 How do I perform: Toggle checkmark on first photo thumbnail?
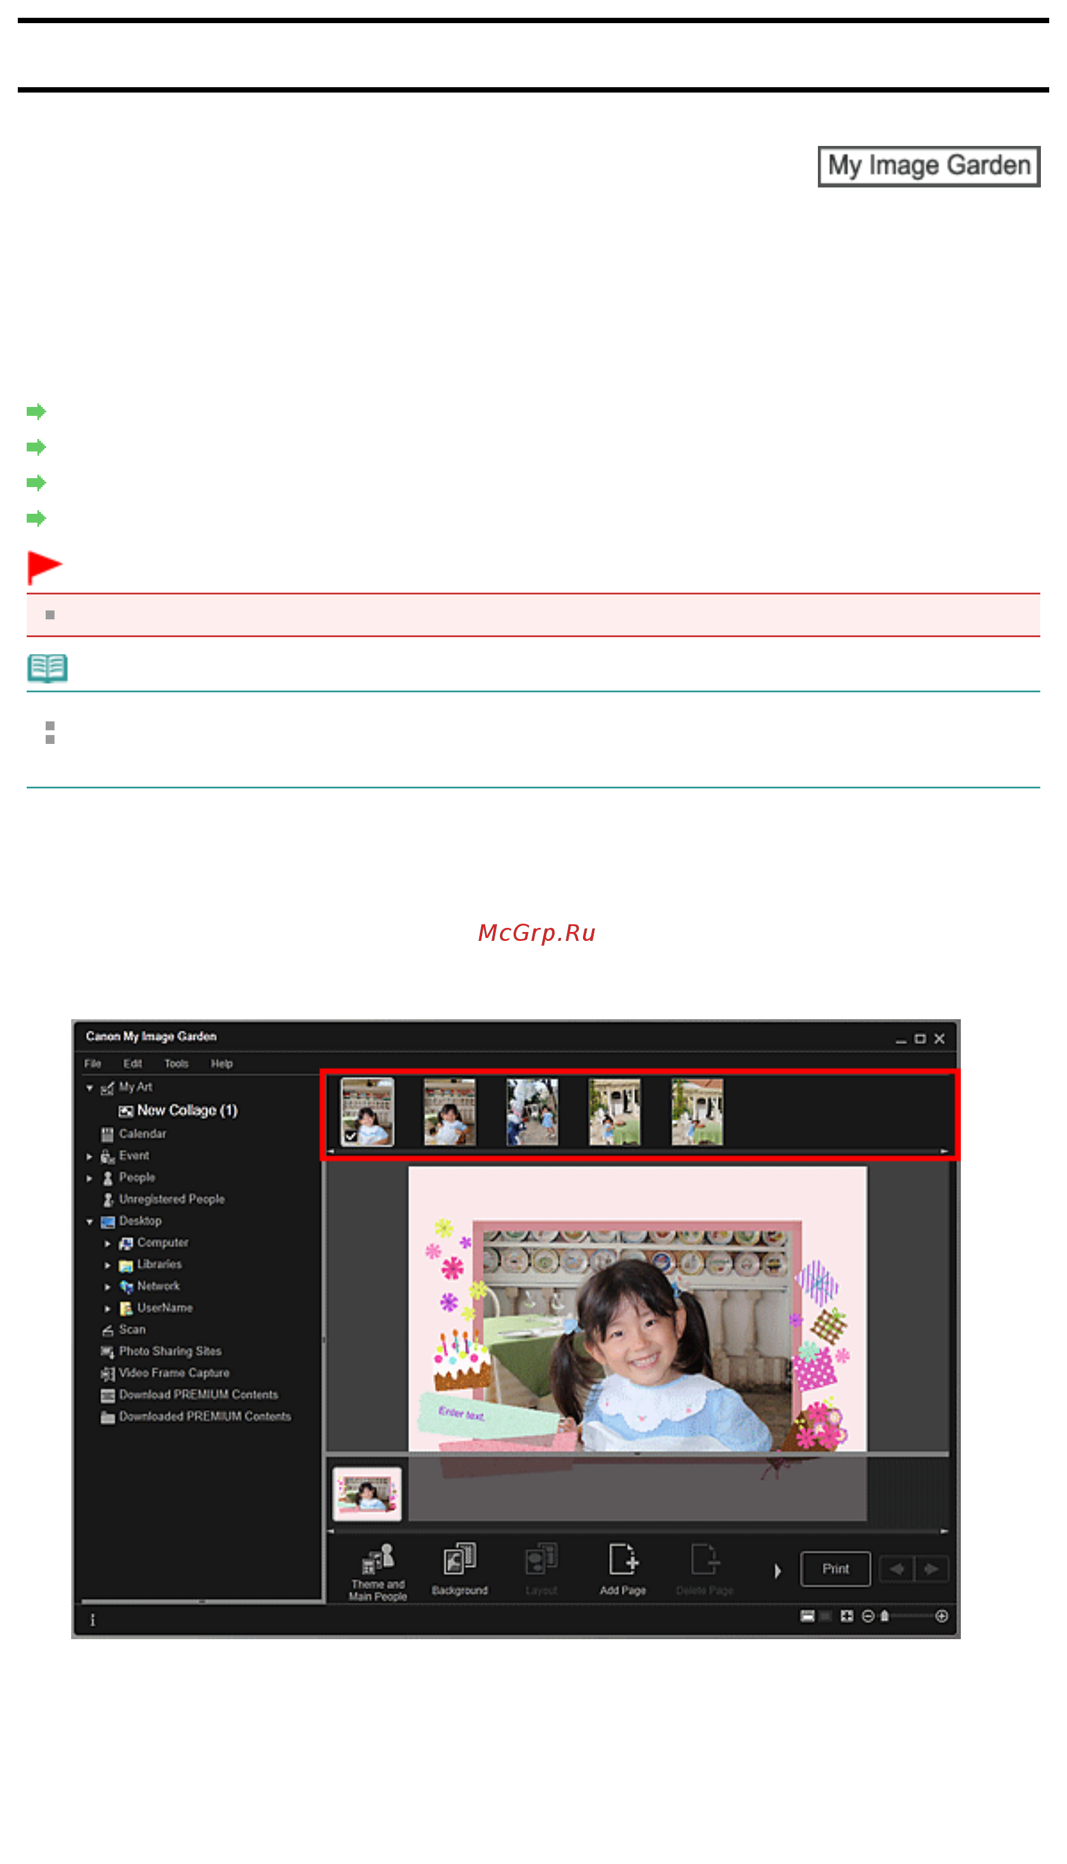(351, 1137)
